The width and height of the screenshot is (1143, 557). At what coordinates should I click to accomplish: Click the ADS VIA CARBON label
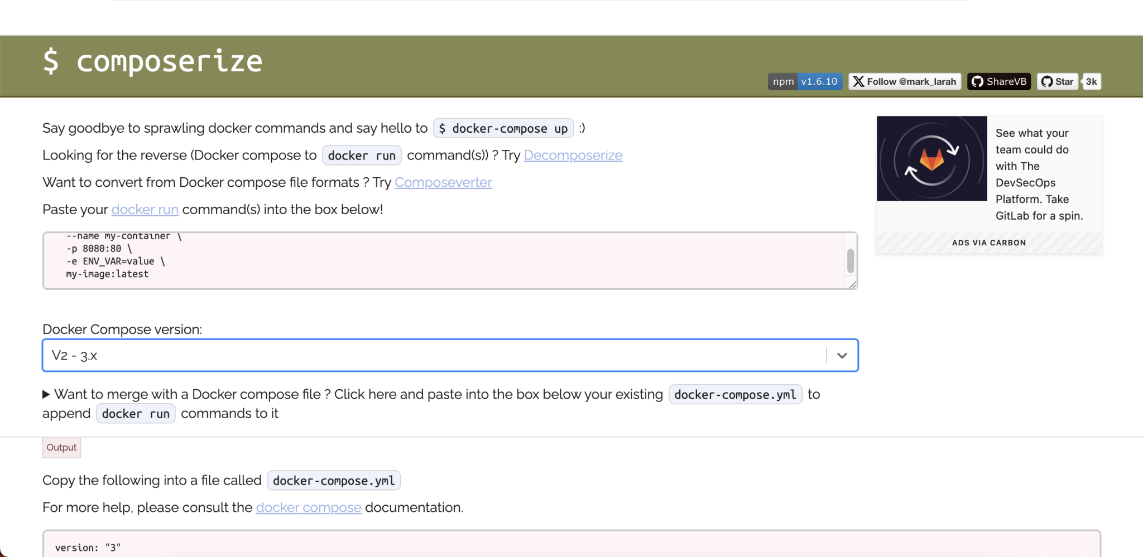pyautogui.click(x=988, y=242)
